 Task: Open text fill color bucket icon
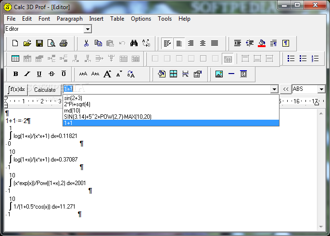162,74
